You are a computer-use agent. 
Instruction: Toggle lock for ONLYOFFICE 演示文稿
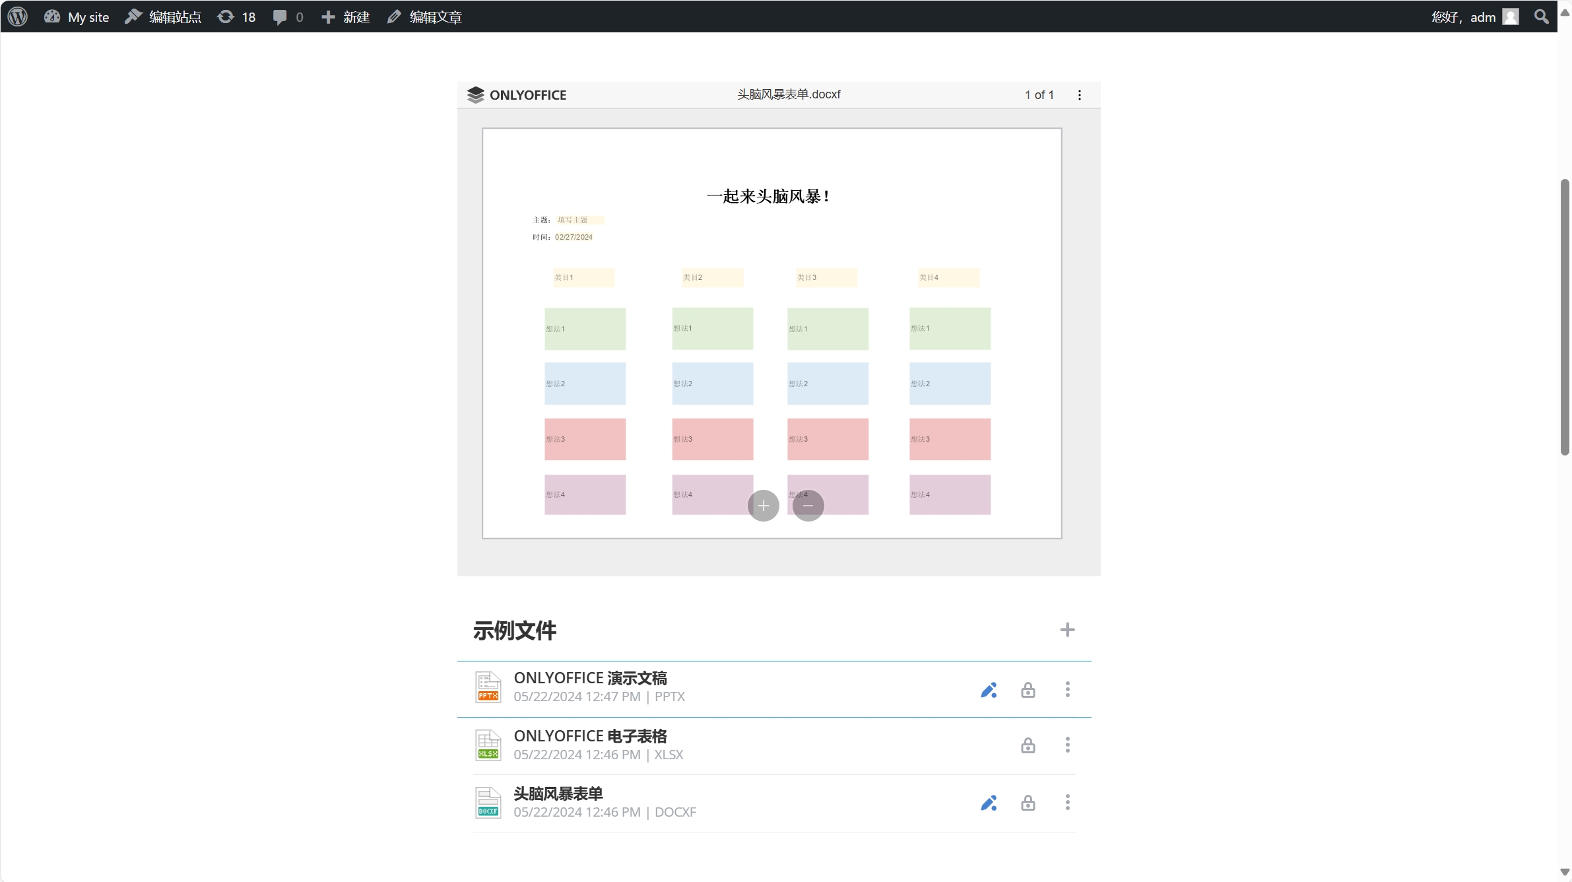[1028, 690]
